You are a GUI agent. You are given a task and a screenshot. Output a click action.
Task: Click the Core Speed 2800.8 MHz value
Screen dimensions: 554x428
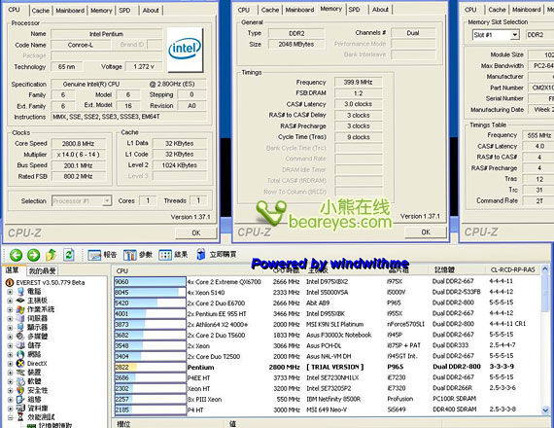[x=78, y=144]
